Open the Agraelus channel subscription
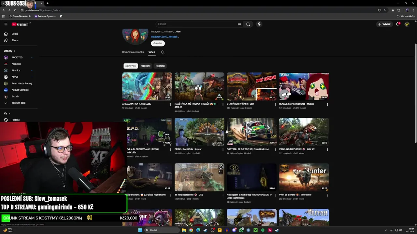The height and width of the screenshot is (234, 417). tap(16, 64)
